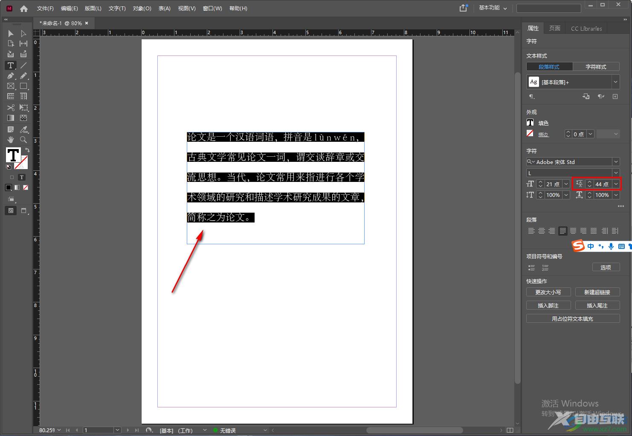Click the 选项 button
This screenshot has height=436, width=632.
click(606, 267)
